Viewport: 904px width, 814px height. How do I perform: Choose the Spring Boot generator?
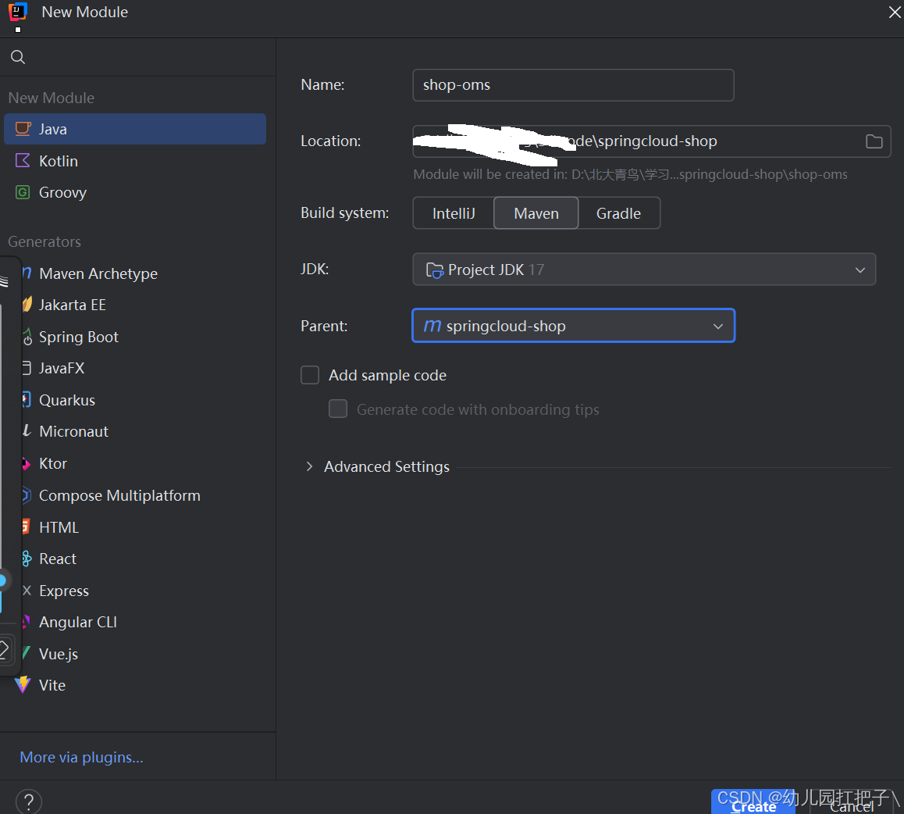click(x=78, y=337)
